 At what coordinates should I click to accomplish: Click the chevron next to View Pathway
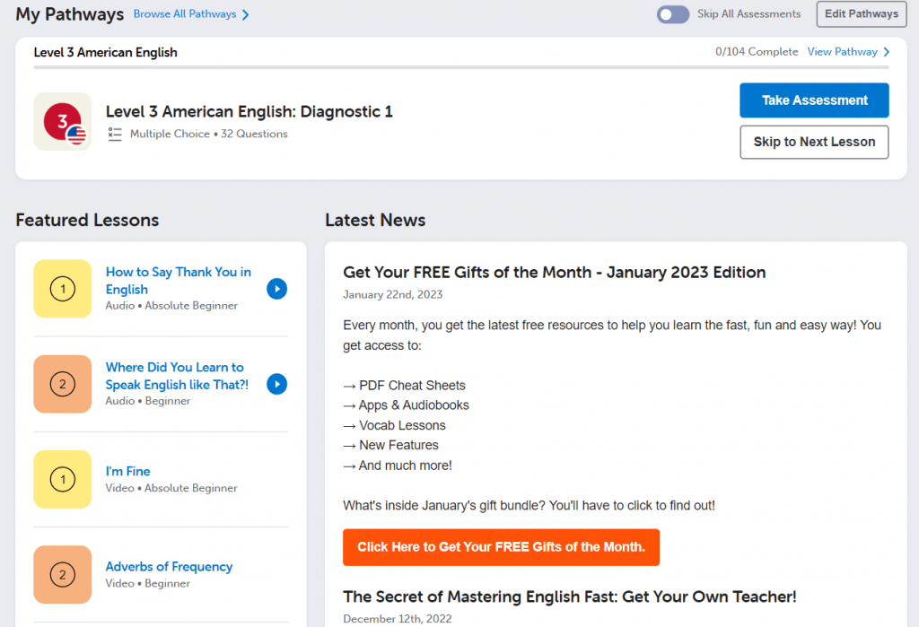tap(886, 52)
